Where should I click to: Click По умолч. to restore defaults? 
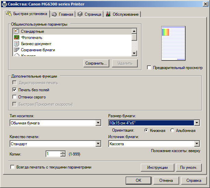[189, 167]
